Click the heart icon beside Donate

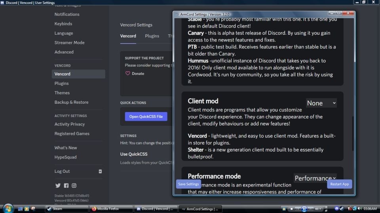(127, 73)
